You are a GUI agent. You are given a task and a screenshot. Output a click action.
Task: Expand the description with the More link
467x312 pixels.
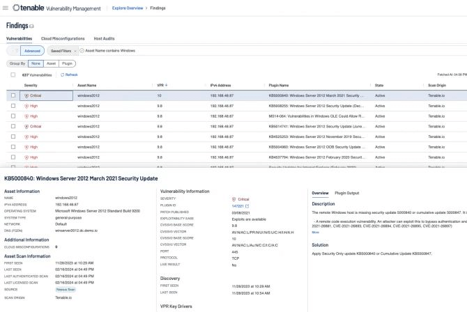click(x=316, y=232)
